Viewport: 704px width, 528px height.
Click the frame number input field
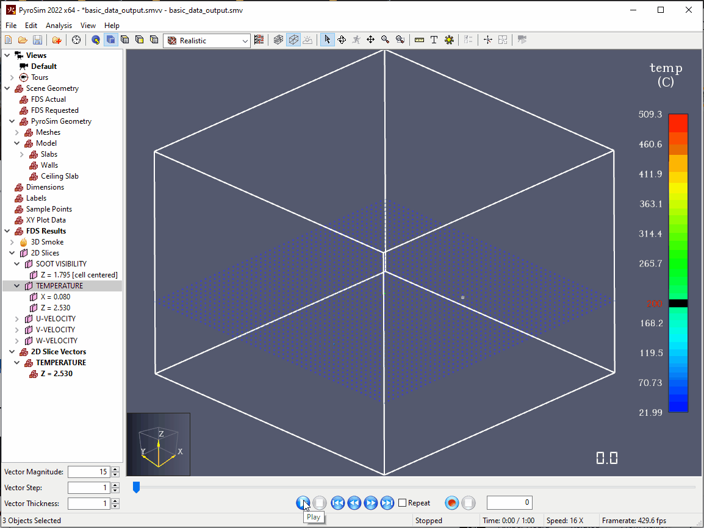509,502
